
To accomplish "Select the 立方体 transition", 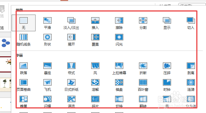I will [191, 102].
